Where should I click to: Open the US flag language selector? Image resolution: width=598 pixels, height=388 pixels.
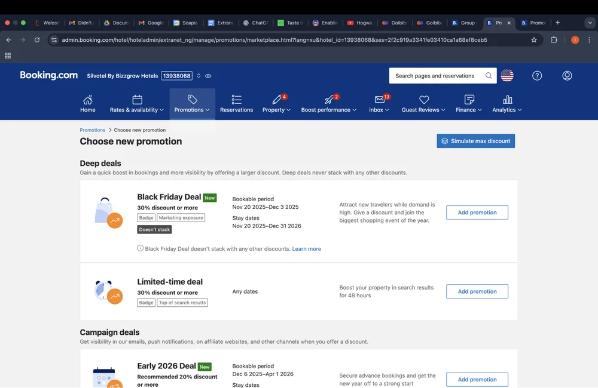coord(507,75)
